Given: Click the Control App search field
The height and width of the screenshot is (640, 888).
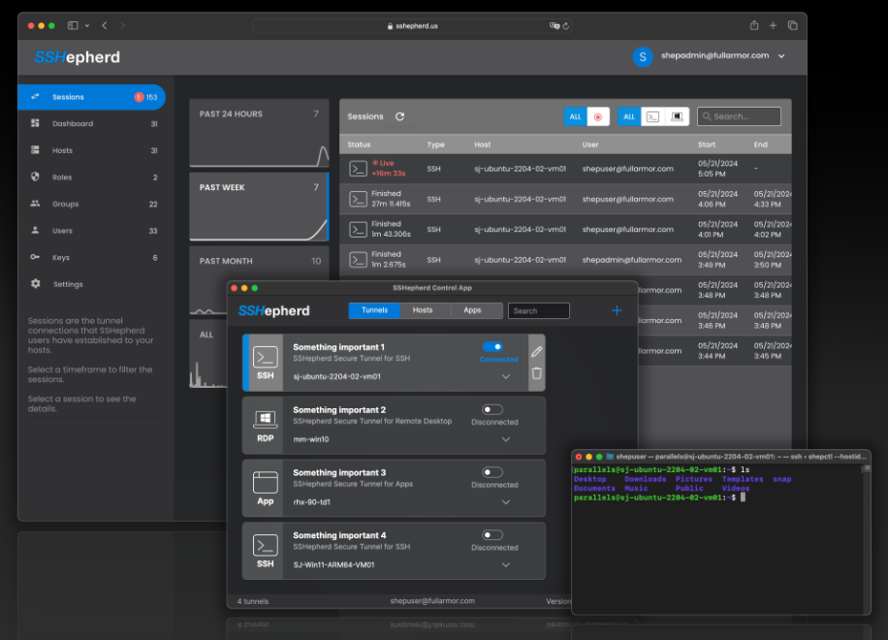Looking at the screenshot, I should [x=539, y=311].
